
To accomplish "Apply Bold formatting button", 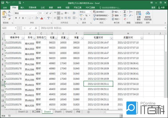I will click(x=16, y=18).
